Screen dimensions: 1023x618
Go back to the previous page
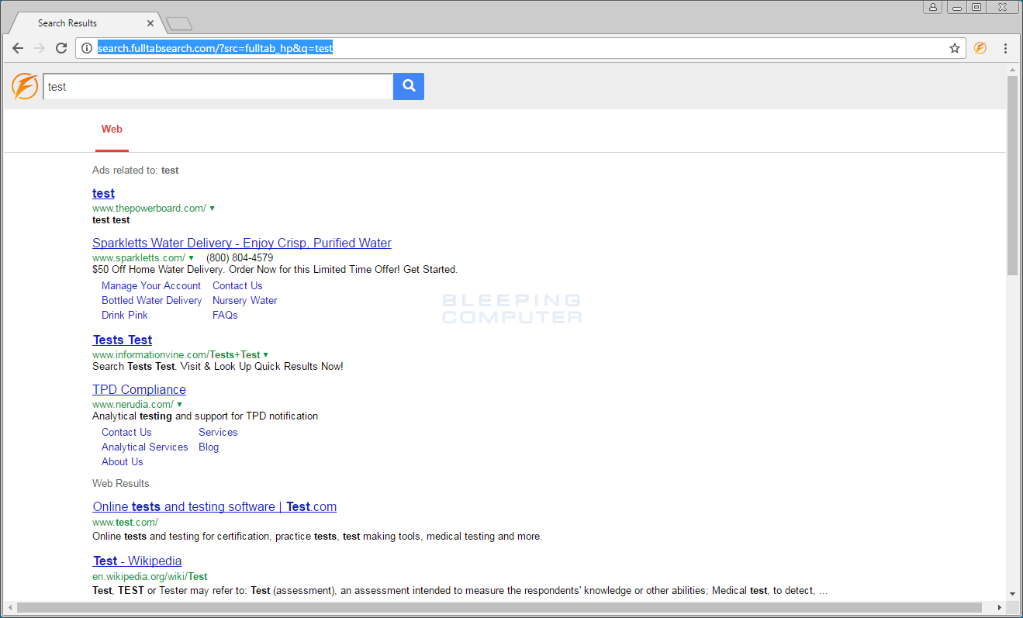[x=18, y=48]
